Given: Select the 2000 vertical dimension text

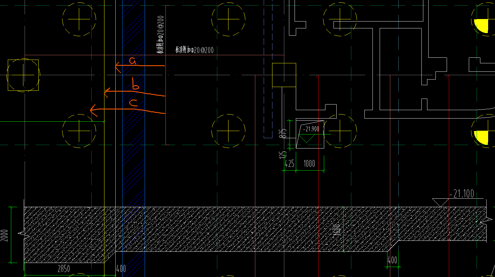Looking at the screenshot, I should pyautogui.click(x=4, y=236).
